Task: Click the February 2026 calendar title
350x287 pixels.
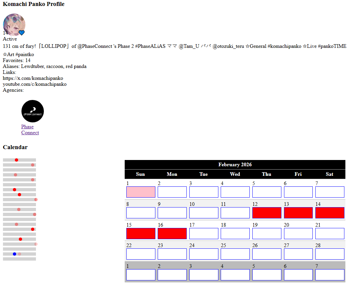Action: 235,165
